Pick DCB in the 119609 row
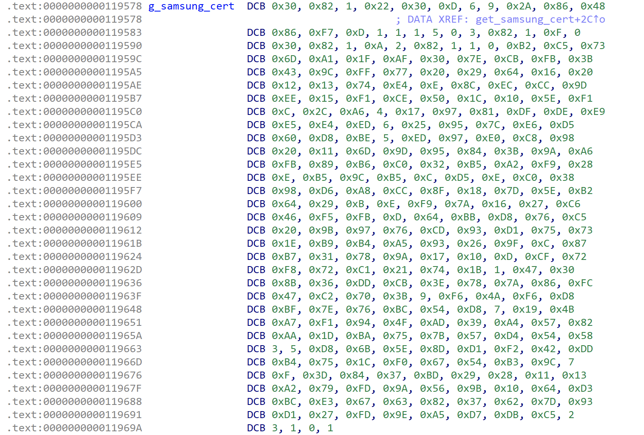The image size is (644, 435). pos(256,217)
